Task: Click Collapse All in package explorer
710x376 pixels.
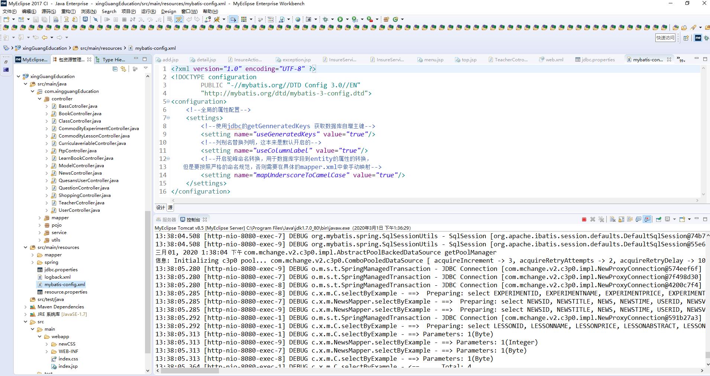Action: coord(115,69)
